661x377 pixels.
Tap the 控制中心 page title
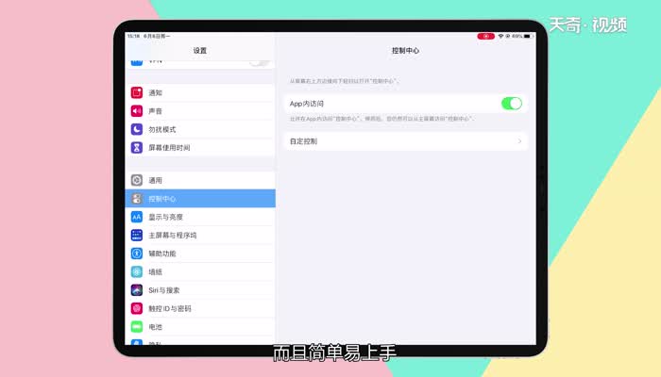click(x=405, y=51)
